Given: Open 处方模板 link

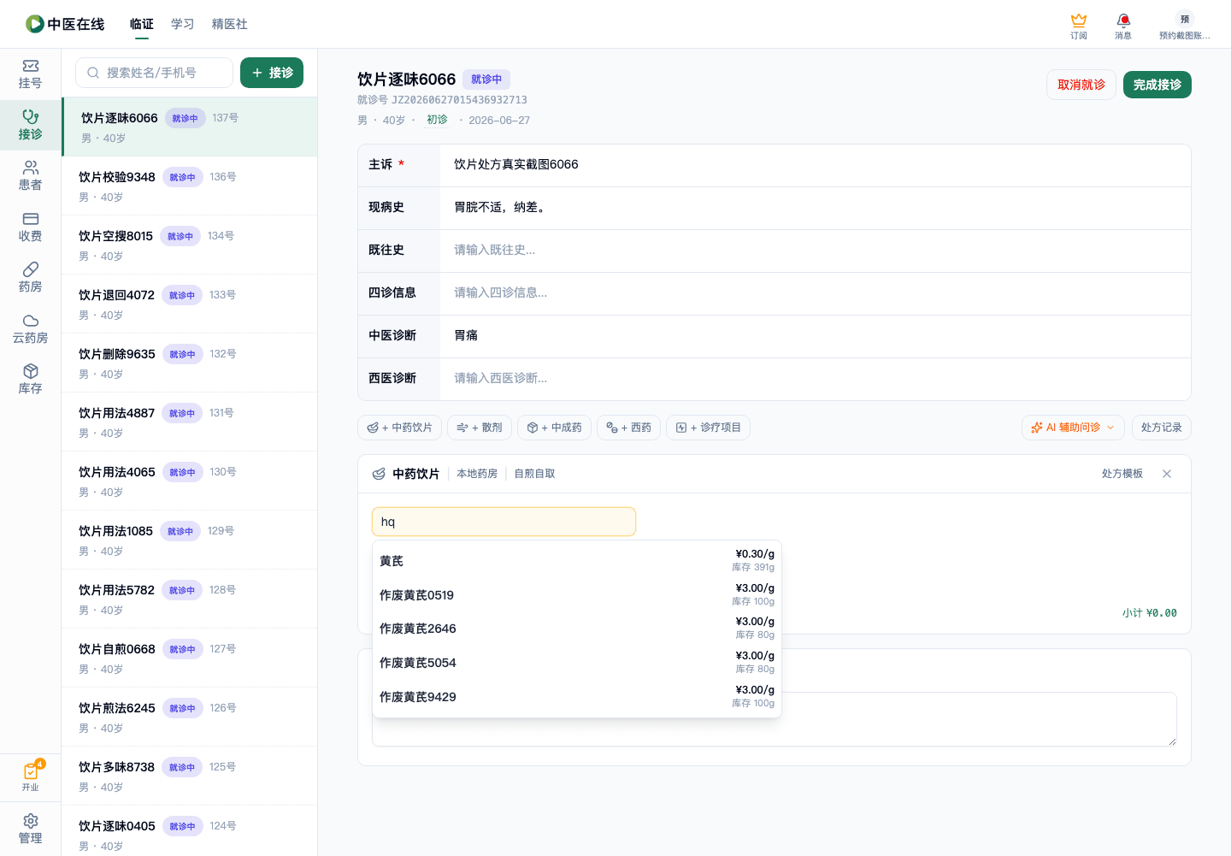Looking at the screenshot, I should [1122, 474].
